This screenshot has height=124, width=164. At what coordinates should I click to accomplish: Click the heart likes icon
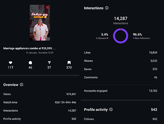10,63
